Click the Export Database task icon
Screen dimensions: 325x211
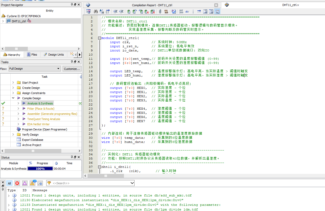(x=19, y=140)
